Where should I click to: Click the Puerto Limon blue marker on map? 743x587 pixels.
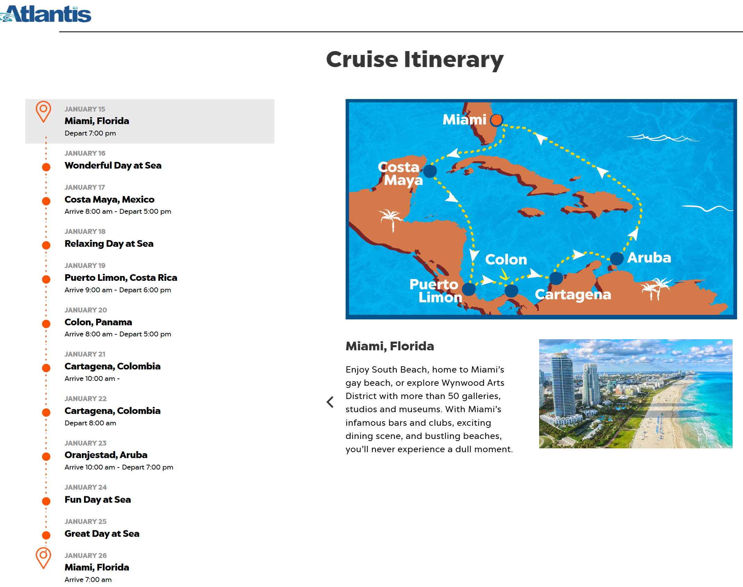(469, 289)
